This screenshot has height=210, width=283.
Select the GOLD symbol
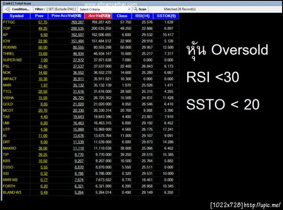point(8,104)
